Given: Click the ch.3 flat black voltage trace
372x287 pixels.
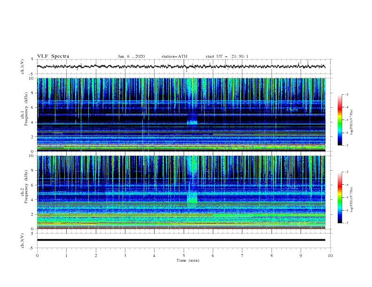Looking at the screenshot, I should tap(181, 240).
